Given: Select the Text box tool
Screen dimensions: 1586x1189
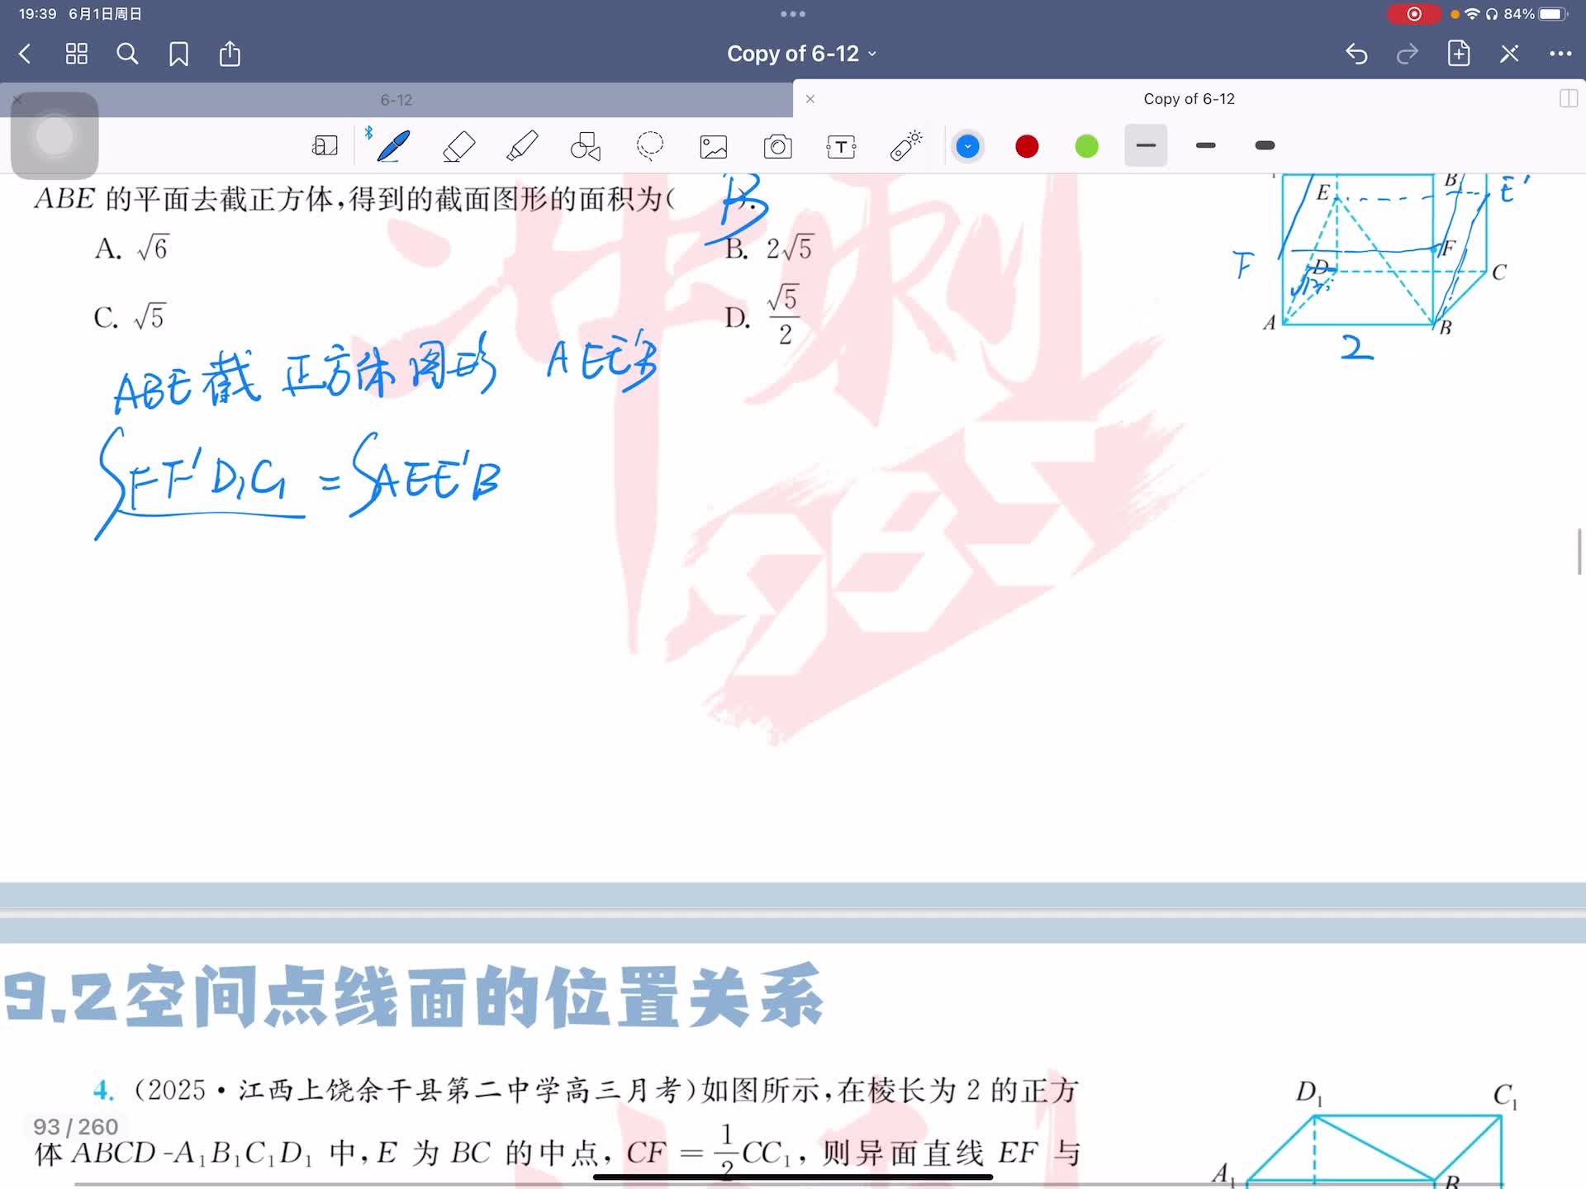Looking at the screenshot, I should click(x=841, y=147).
